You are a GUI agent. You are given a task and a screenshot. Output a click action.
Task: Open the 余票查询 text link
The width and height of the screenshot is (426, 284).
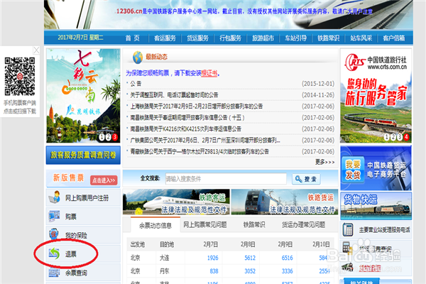pyautogui.click(x=76, y=273)
